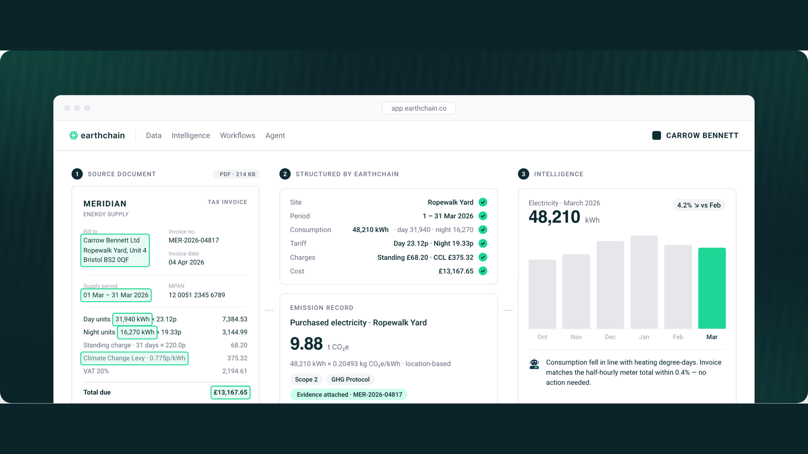
Task: Go to the Workflows section
Action: (x=237, y=135)
